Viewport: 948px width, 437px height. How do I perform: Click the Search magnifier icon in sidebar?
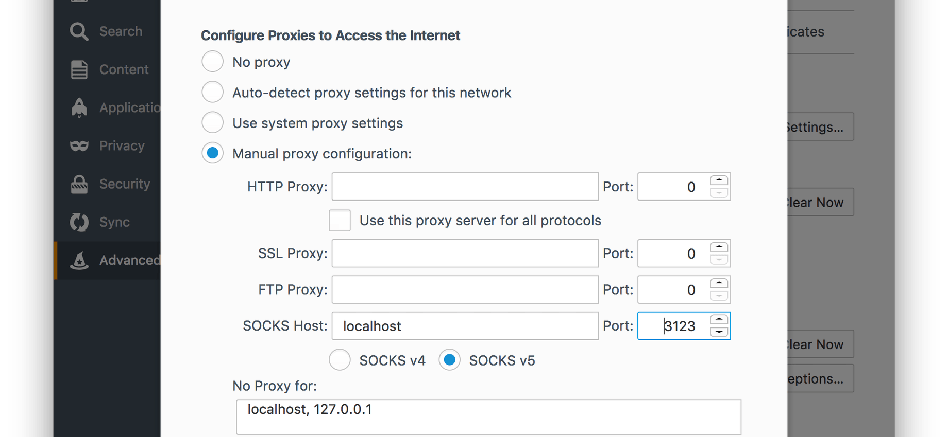click(x=79, y=31)
